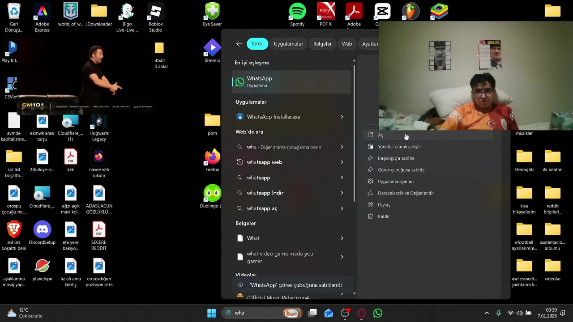Viewport: 573px width, 322px height.
Task: Launch Eye Saver from the desktop
Action: pyautogui.click(x=212, y=15)
